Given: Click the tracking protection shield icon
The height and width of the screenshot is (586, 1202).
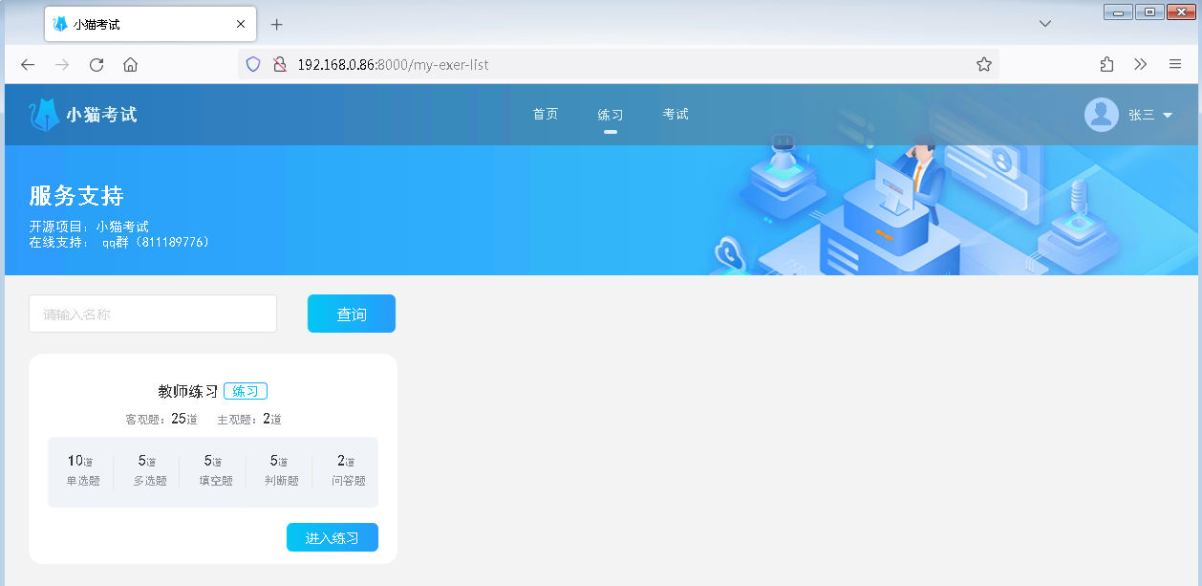Looking at the screenshot, I should [251, 64].
